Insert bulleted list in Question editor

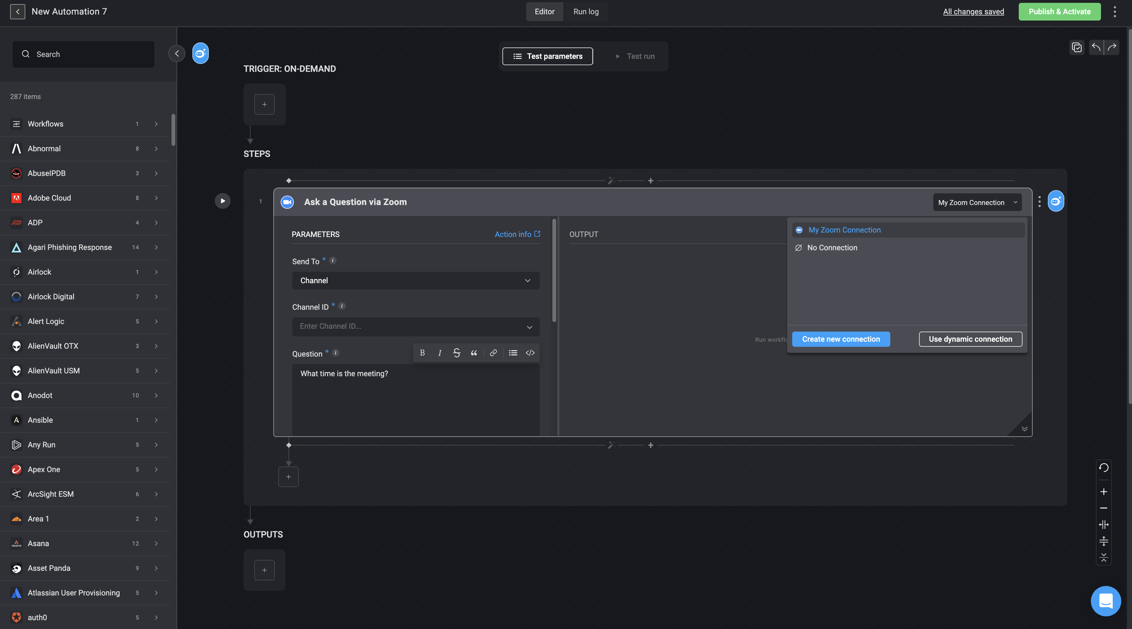point(513,353)
